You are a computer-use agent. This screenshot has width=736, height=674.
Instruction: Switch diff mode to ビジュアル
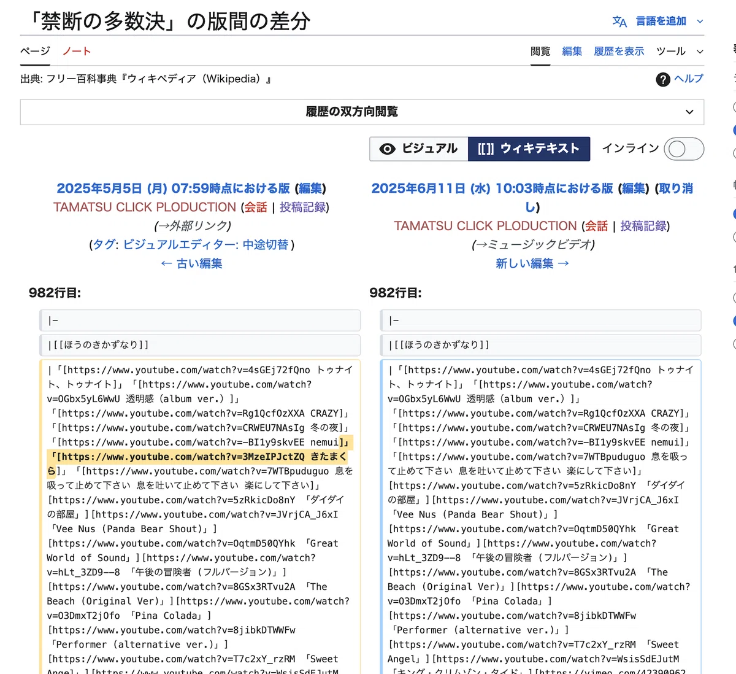tap(419, 149)
